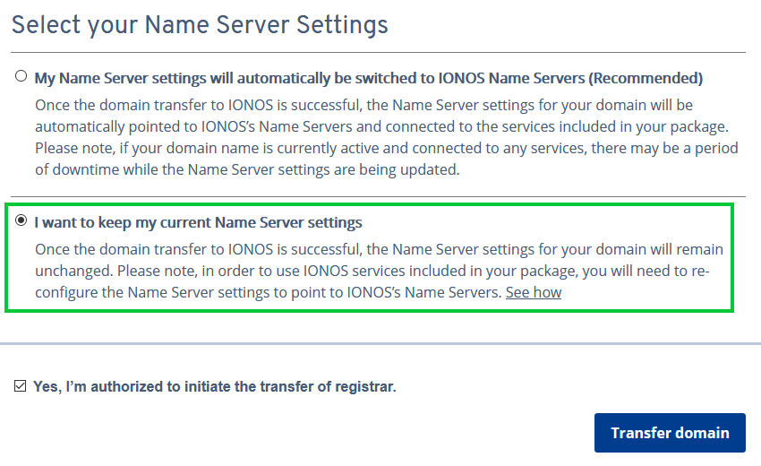Screen dimensions: 761x466
Task: Click the line starting "unchanged. Please note, in order"
Action: click(372, 271)
